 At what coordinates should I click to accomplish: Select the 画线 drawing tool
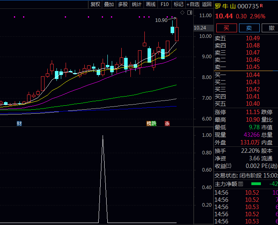tap(151, 4)
